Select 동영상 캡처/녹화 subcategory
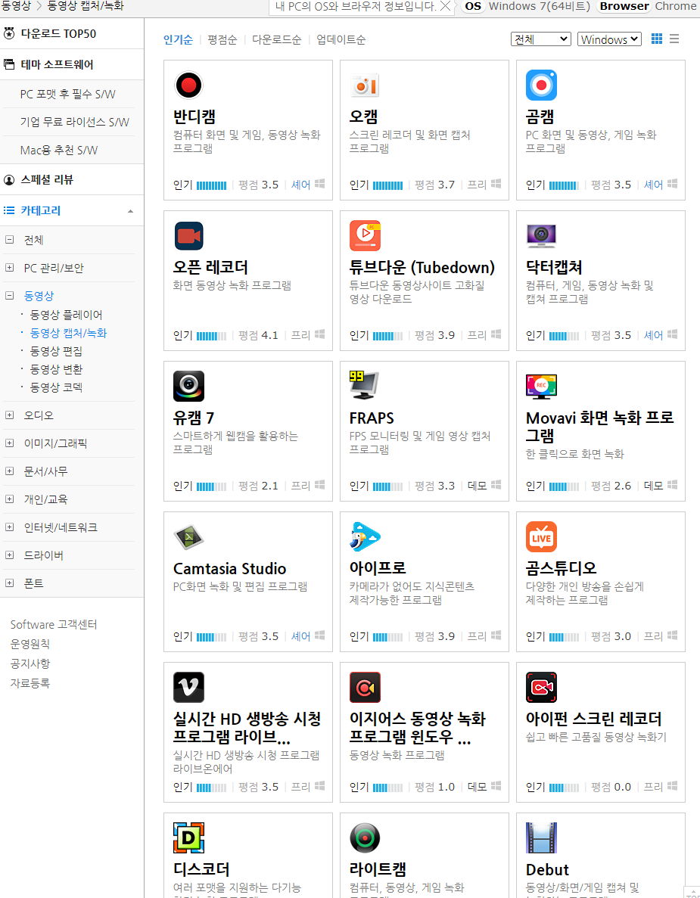The height and width of the screenshot is (898, 700). tap(68, 333)
